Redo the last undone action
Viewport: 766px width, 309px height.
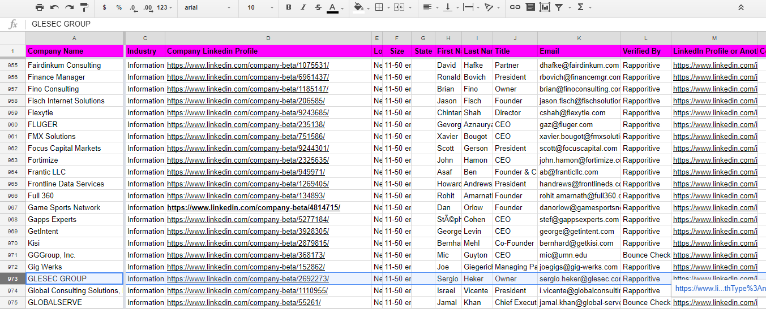pyautogui.click(x=69, y=7)
